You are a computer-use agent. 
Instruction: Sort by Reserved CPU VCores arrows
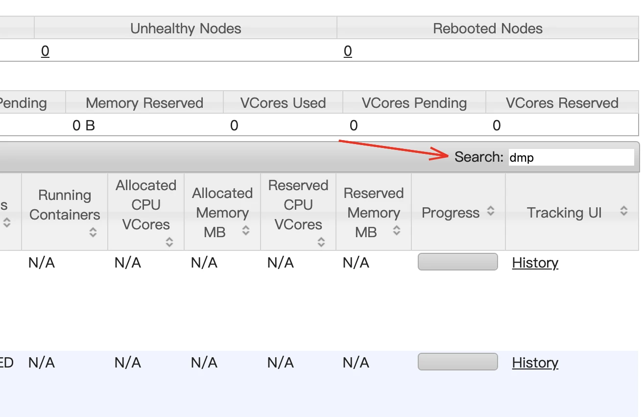coord(321,242)
